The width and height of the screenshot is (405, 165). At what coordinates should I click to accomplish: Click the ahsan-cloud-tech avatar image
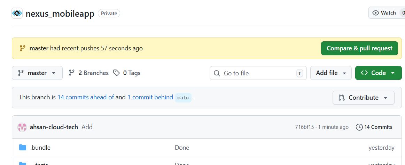click(x=22, y=127)
